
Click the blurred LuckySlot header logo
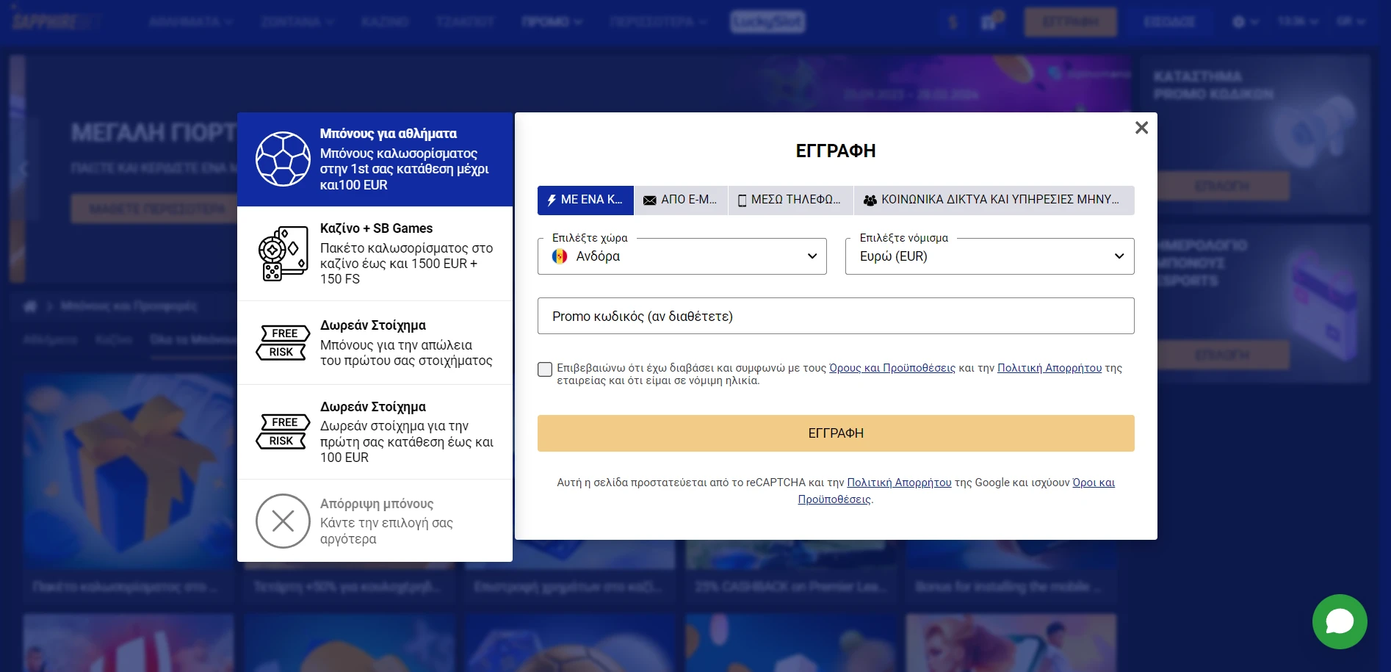point(767,22)
